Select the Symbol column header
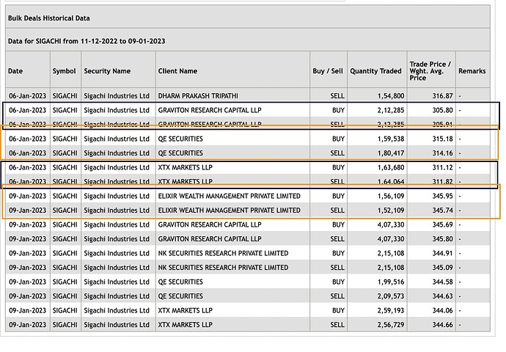The image size is (506, 352). pyautogui.click(x=65, y=71)
